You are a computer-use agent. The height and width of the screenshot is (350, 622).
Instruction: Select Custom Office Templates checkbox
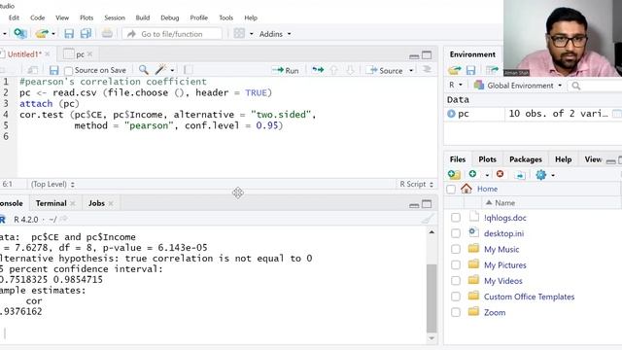tap(456, 297)
